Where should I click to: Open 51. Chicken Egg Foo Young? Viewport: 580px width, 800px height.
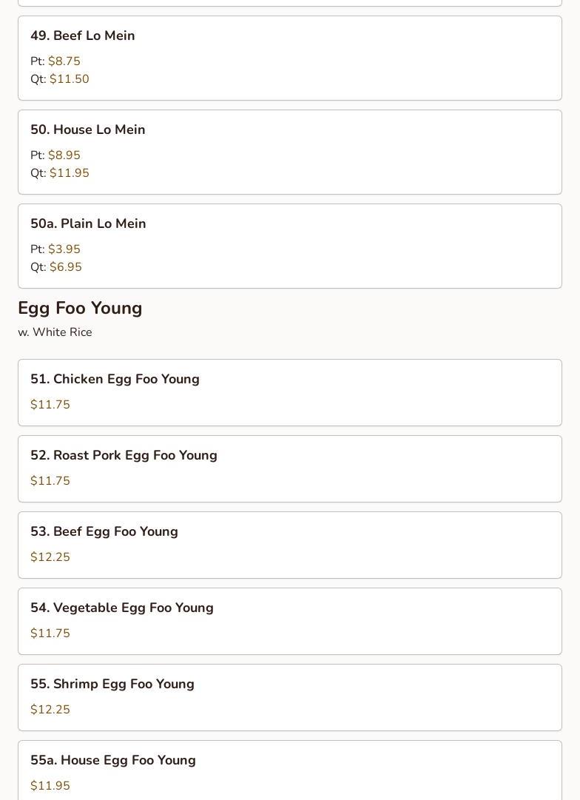290,392
